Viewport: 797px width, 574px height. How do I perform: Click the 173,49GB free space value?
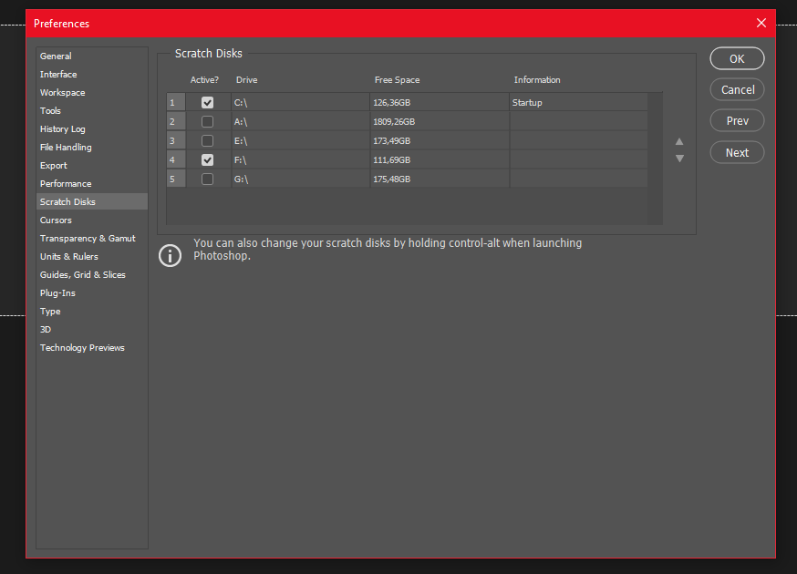[x=391, y=140]
